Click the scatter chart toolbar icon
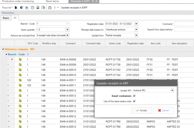This screenshot has height=128, width=194. pos(27,8)
